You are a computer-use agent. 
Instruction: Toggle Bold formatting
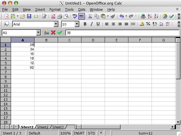click(85, 24)
